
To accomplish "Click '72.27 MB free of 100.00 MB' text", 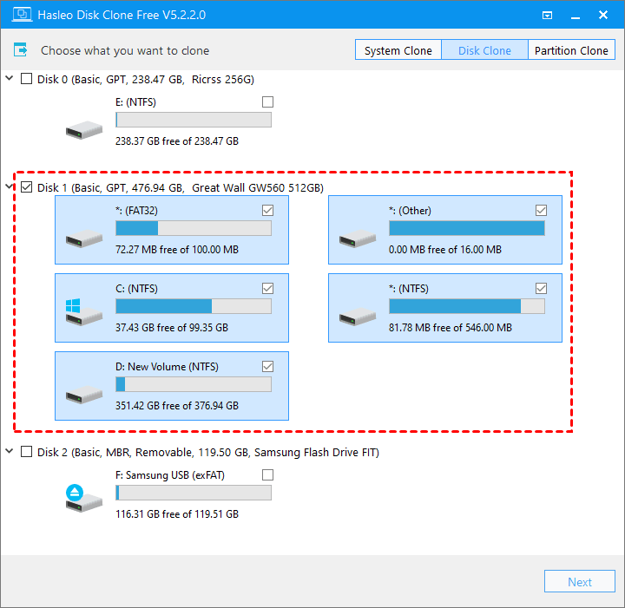I will 177,249.
